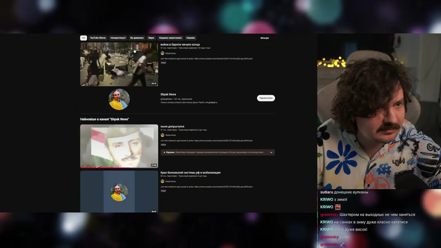Click '80 тис. переглядів • 3 дні тому' line
441x248 pixels.
pyautogui.click(x=184, y=176)
